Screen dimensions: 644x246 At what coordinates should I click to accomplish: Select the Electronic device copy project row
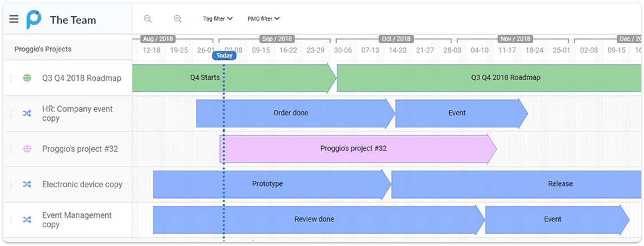(x=69, y=185)
